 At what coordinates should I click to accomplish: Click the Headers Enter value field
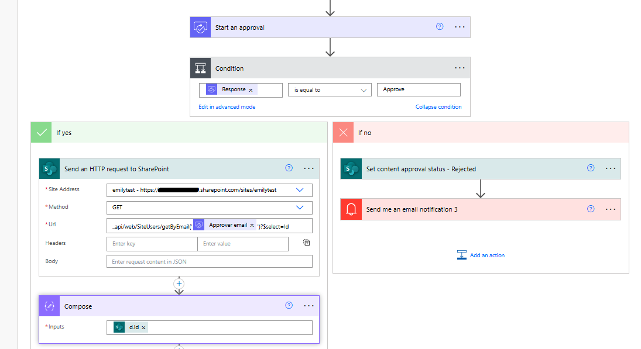click(x=243, y=244)
